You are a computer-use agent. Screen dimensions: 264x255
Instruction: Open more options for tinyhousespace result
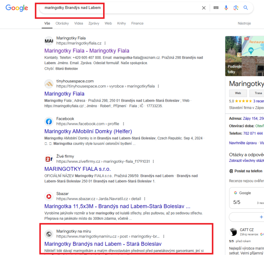pyautogui.click(x=158, y=86)
